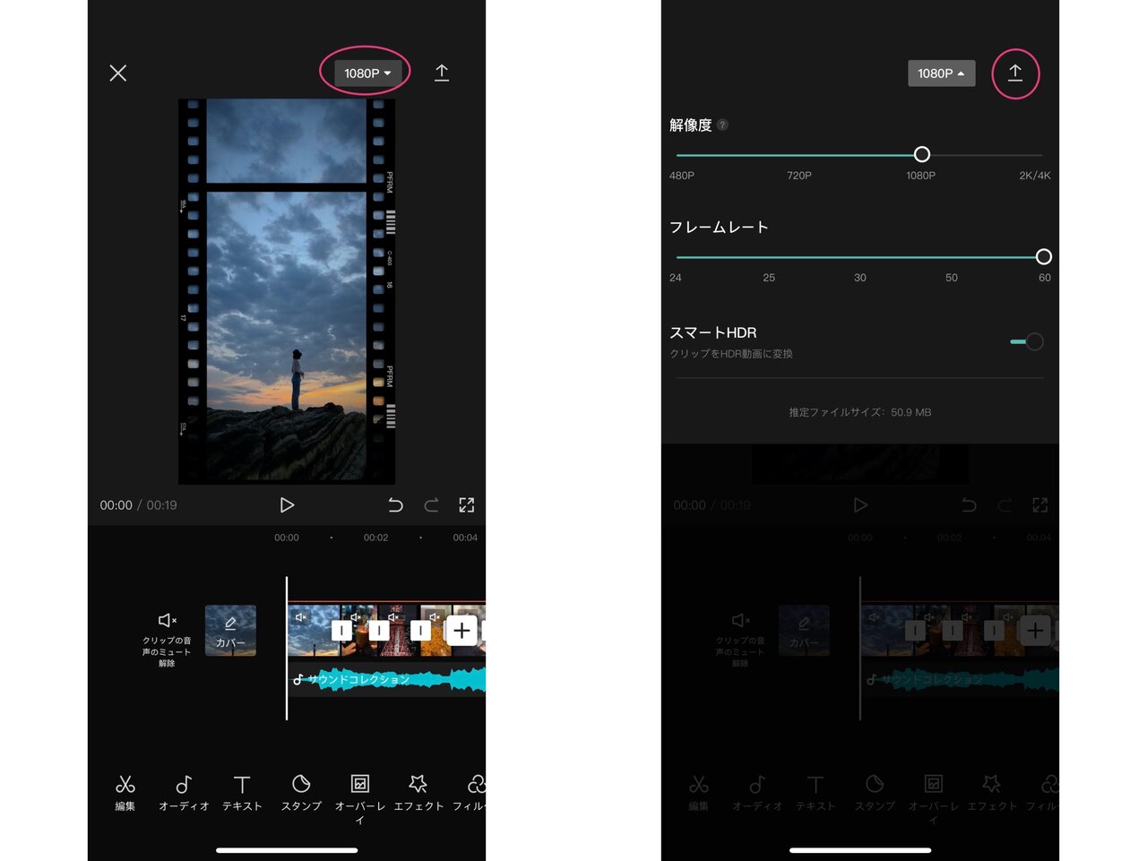
Task: Select the サウンドコレクション audio track
Action: click(x=387, y=679)
